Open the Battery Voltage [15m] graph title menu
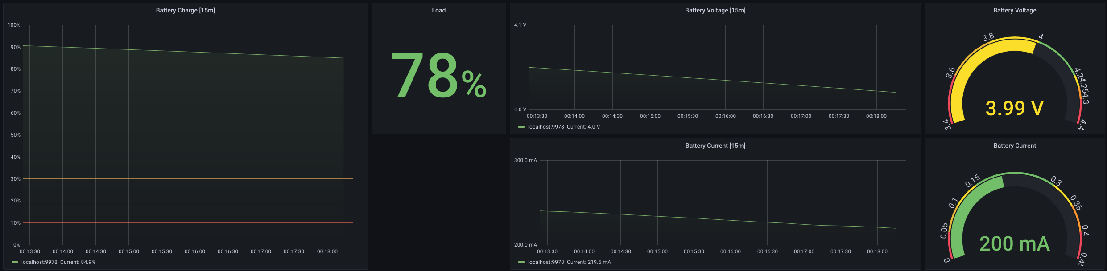Screen dimensions: 1107x271 point(715,10)
